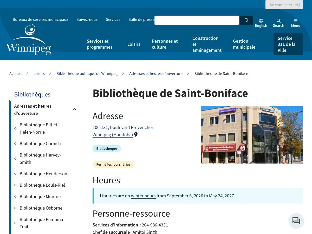Open Adresses et heures d'ouverture breadcrumb
The width and height of the screenshot is (312, 234).
pos(156,74)
